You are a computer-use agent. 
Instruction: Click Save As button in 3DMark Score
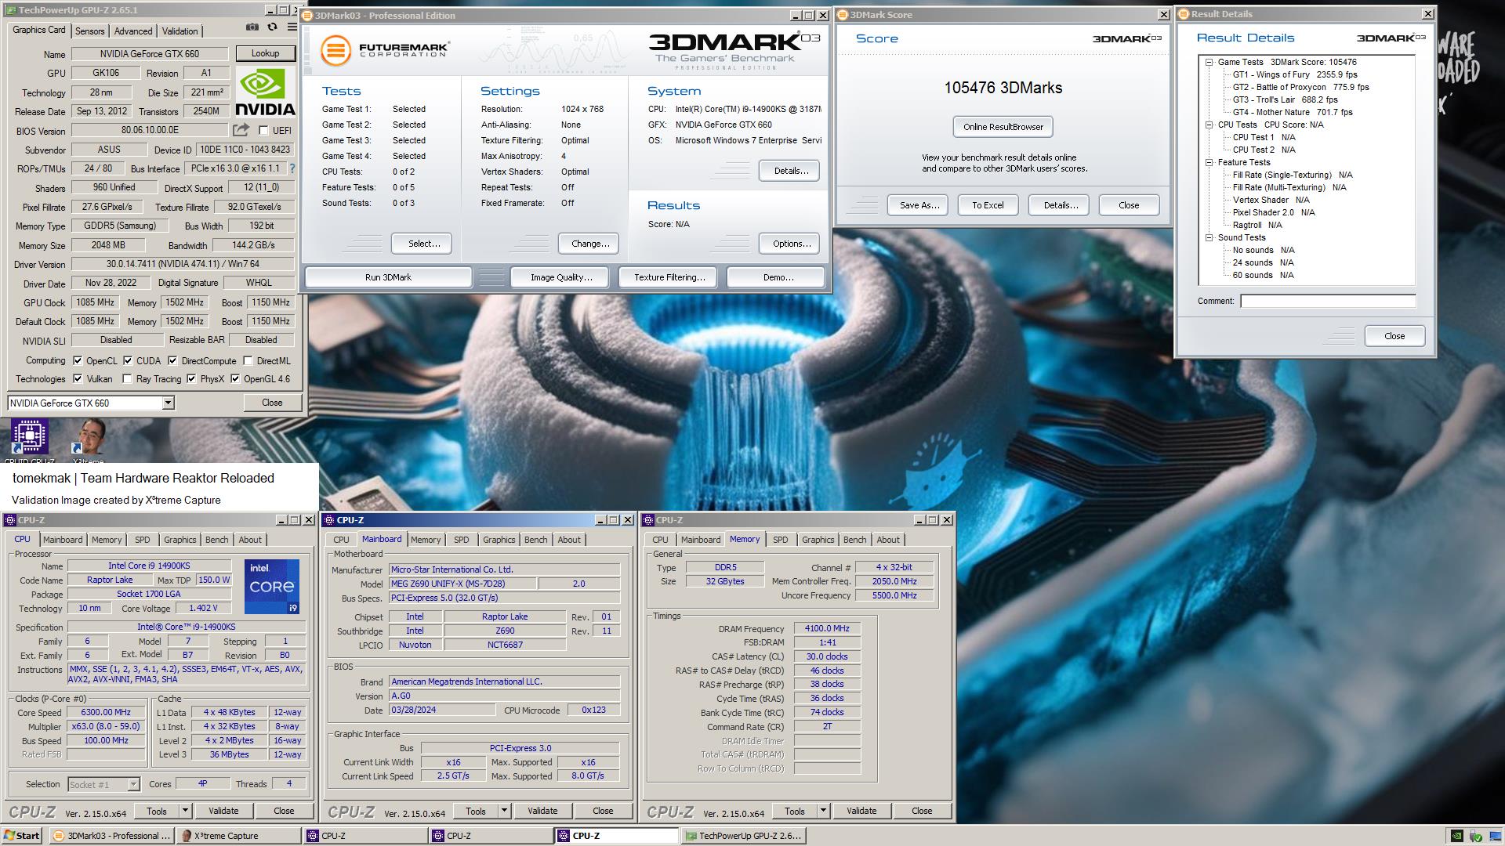(x=919, y=205)
